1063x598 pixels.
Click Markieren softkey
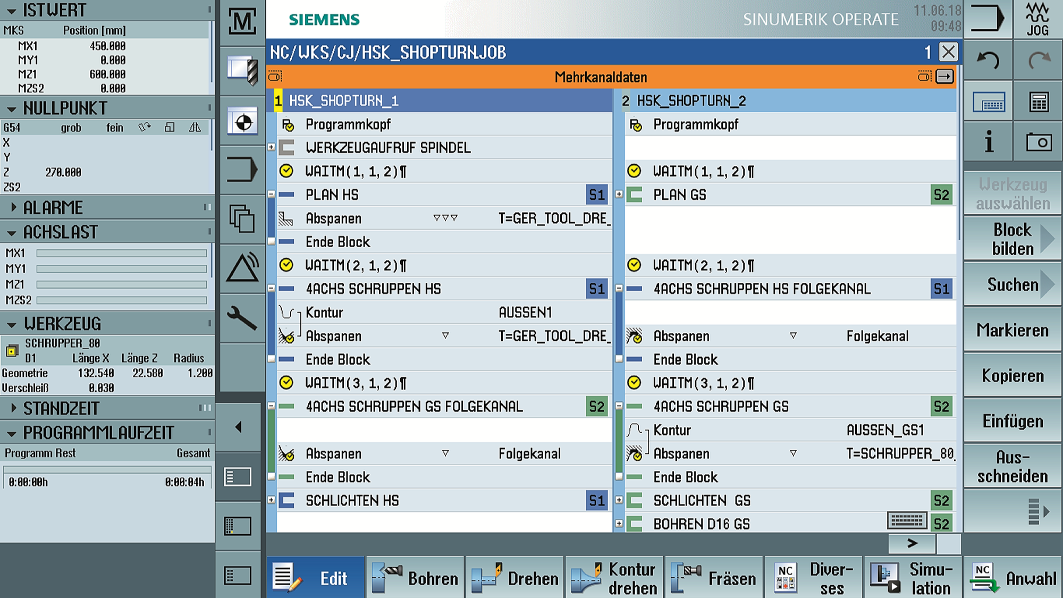point(1013,330)
